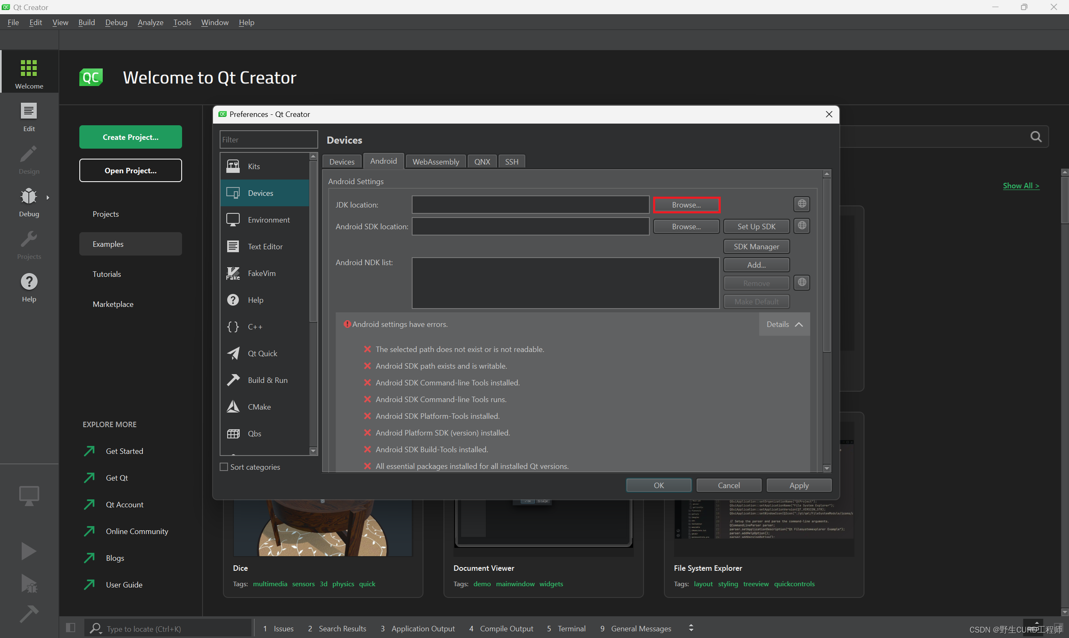This screenshot has height=638, width=1069.
Task: Select FakeVim settings icon
Action: pos(233,273)
